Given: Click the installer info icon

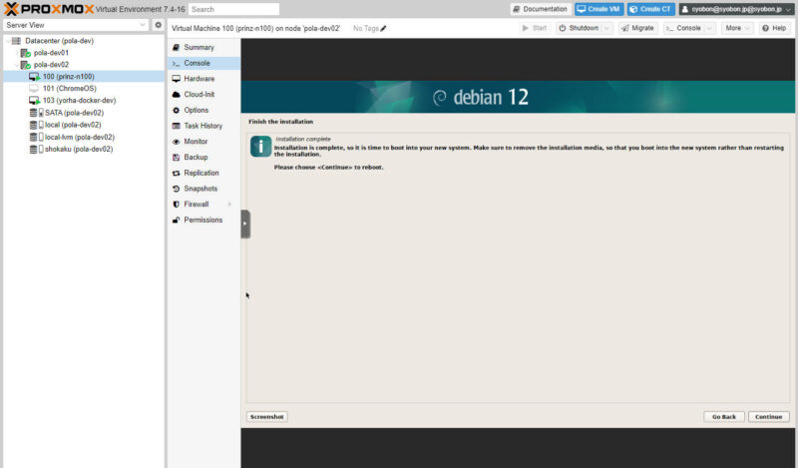Looking at the screenshot, I should [260, 147].
